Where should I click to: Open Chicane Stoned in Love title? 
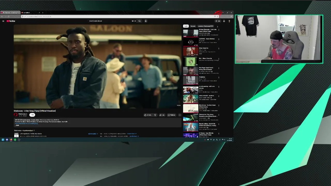(x=208, y=115)
